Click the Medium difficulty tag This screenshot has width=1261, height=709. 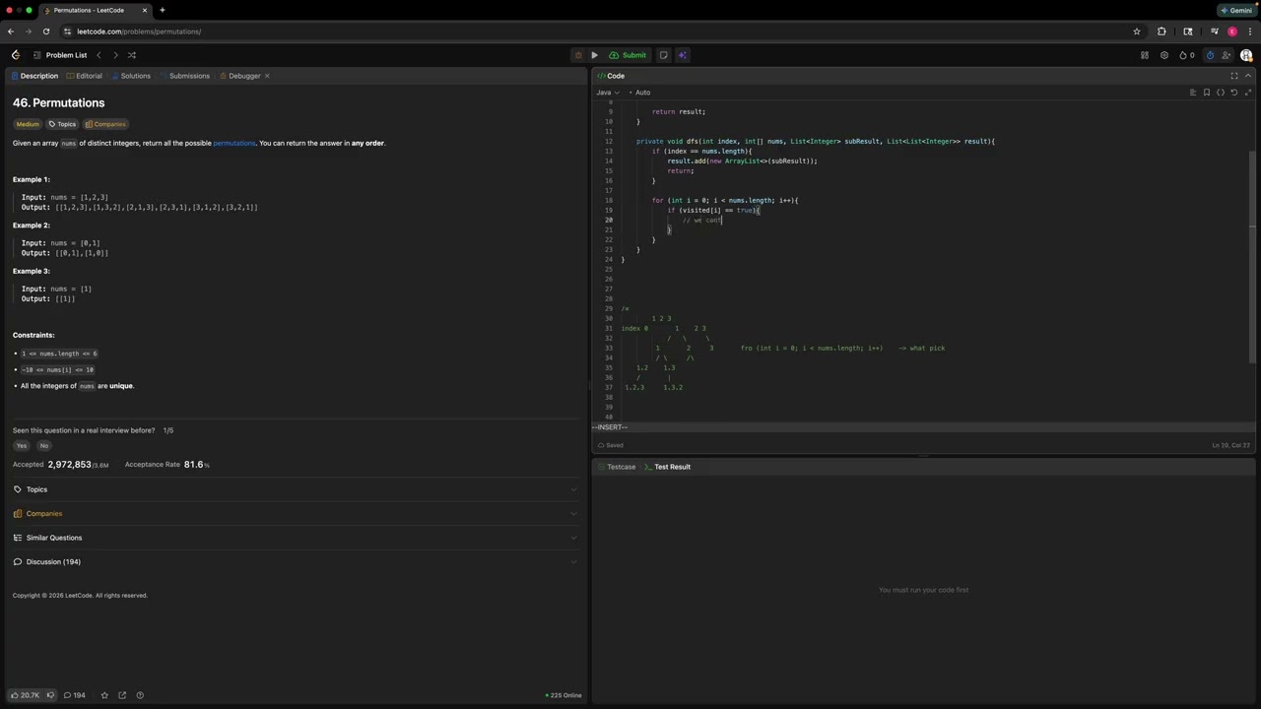pos(28,124)
